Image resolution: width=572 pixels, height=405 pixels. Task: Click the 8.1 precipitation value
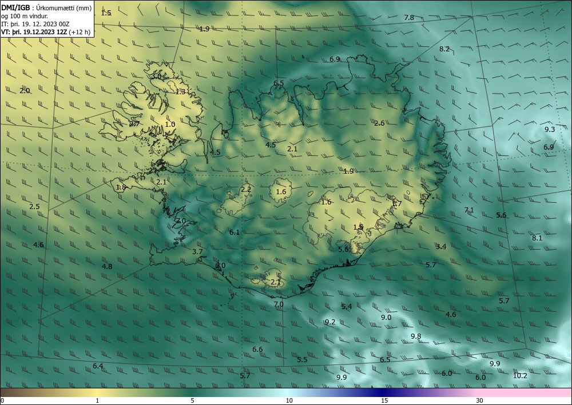tap(537, 238)
